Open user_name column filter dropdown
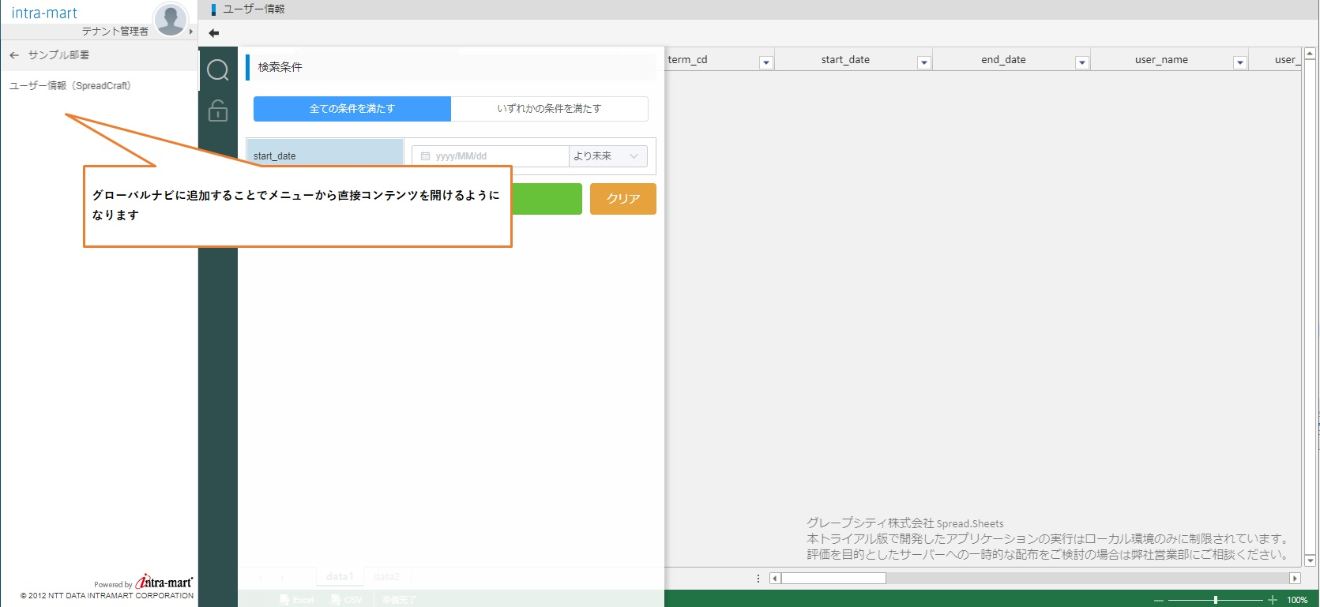The height and width of the screenshot is (607, 1320). 1239,63
